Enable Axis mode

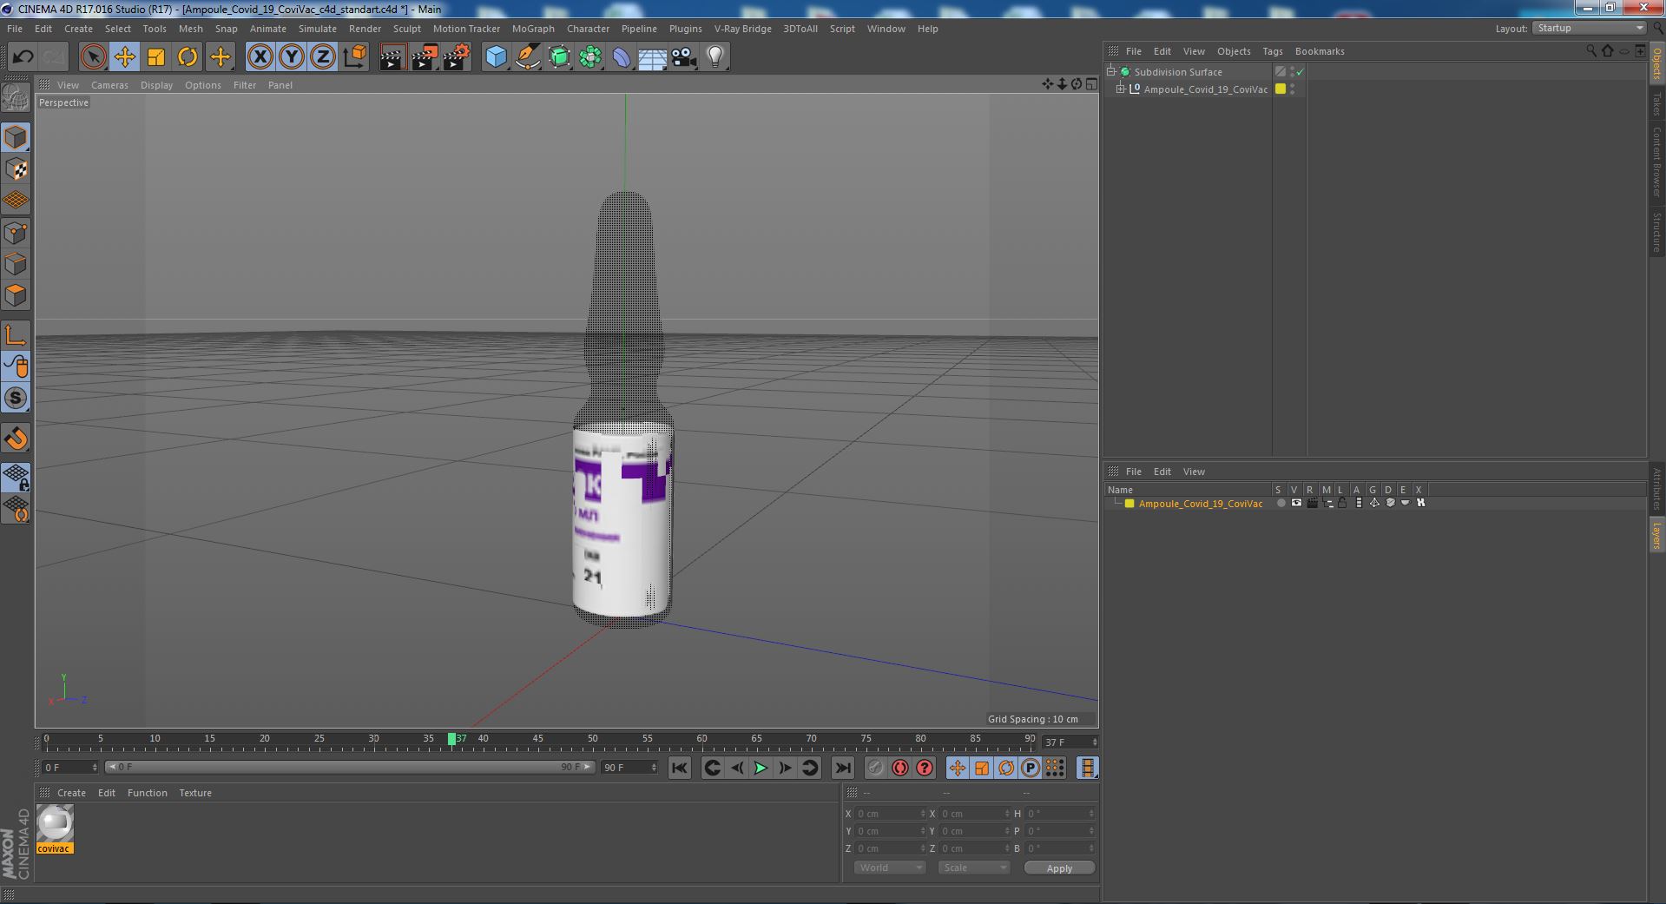16,335
